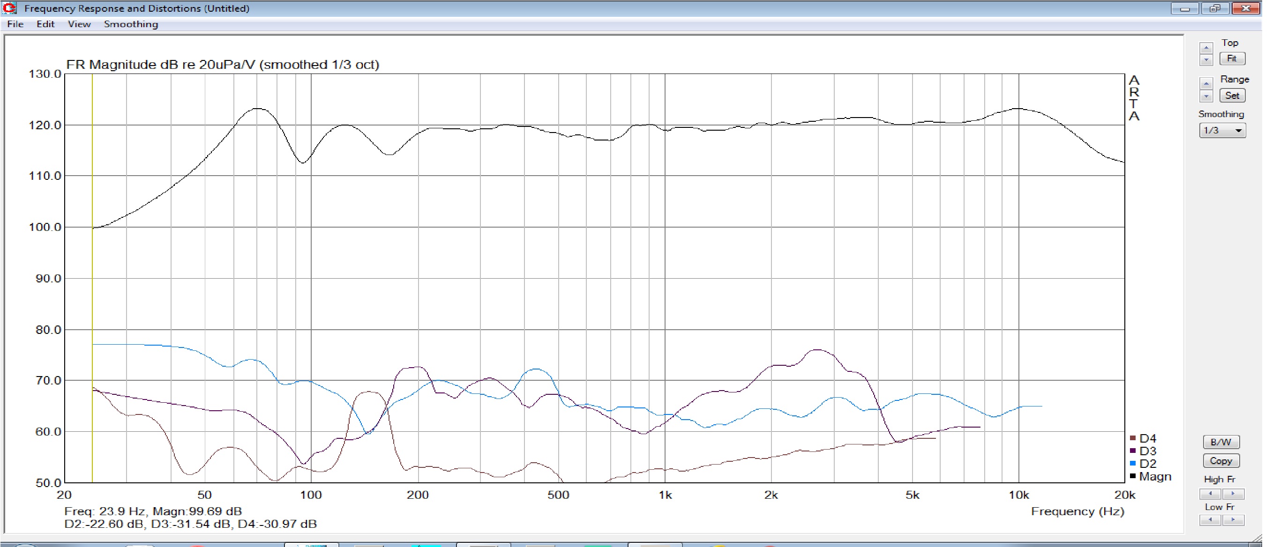Open the File menu
Image resolution: width=1272 pixels, height=547 pixels.
pos(15,24)
